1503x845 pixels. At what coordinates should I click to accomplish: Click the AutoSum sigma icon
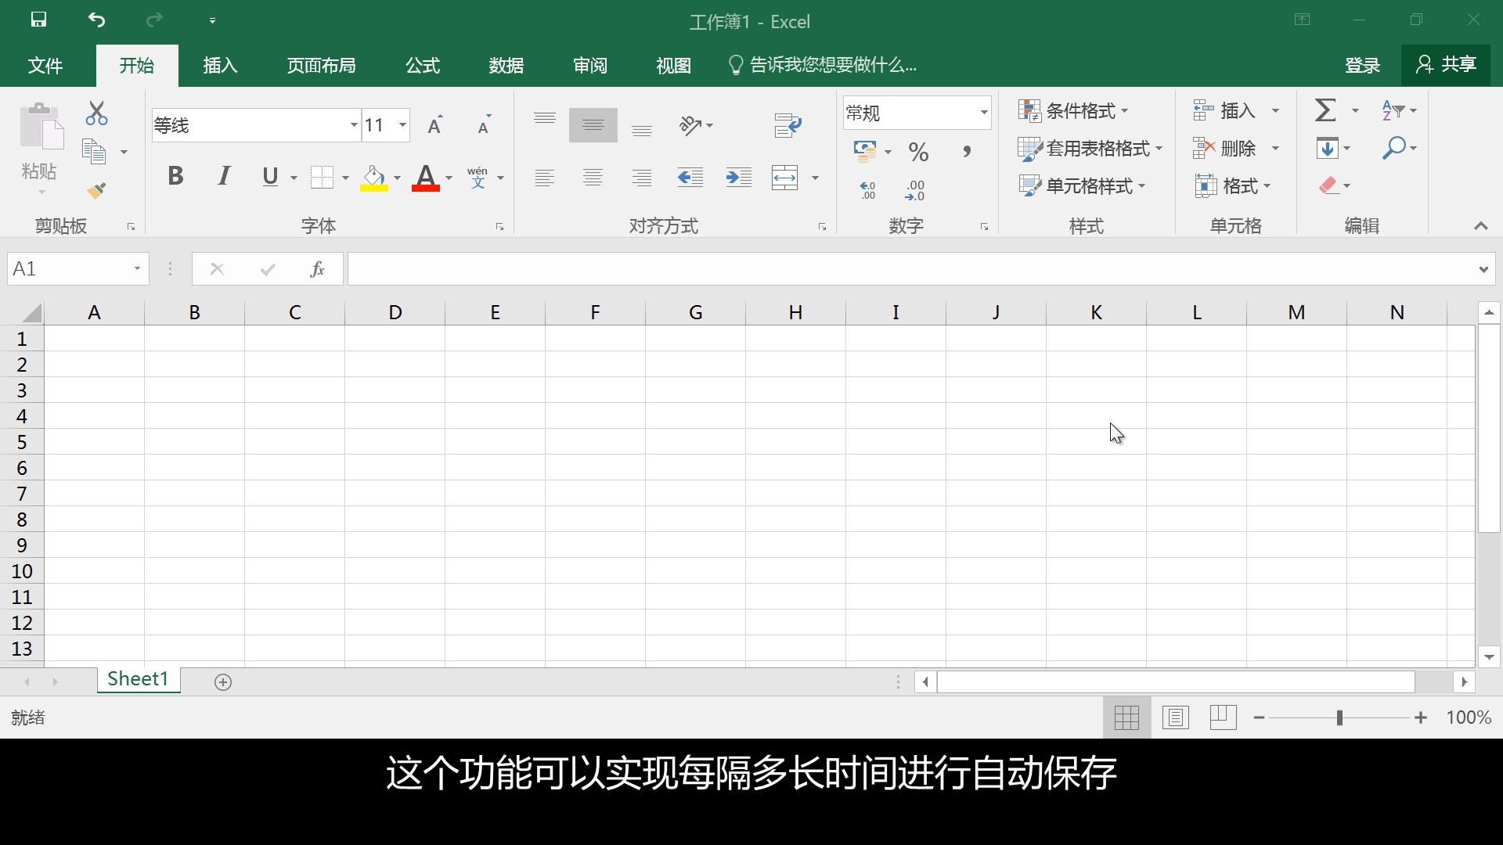point(1325,110)
